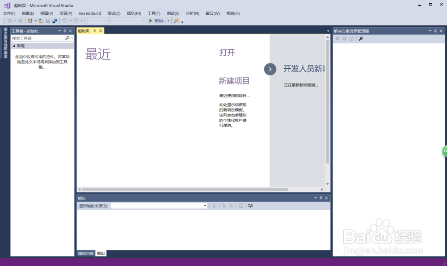This screenshot has width=447, height=266.
Task: Open the document tab list dropdown arrow
Action: (328, 31)
